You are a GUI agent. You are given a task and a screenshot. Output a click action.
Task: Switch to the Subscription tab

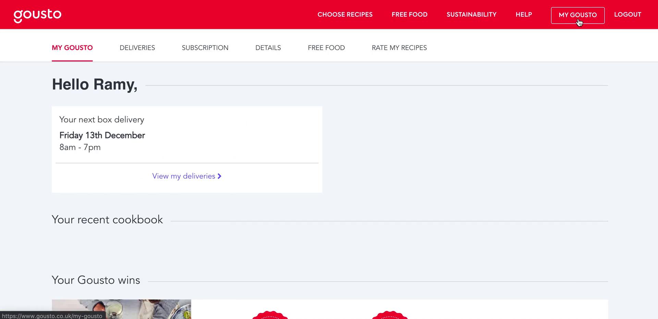205,48
